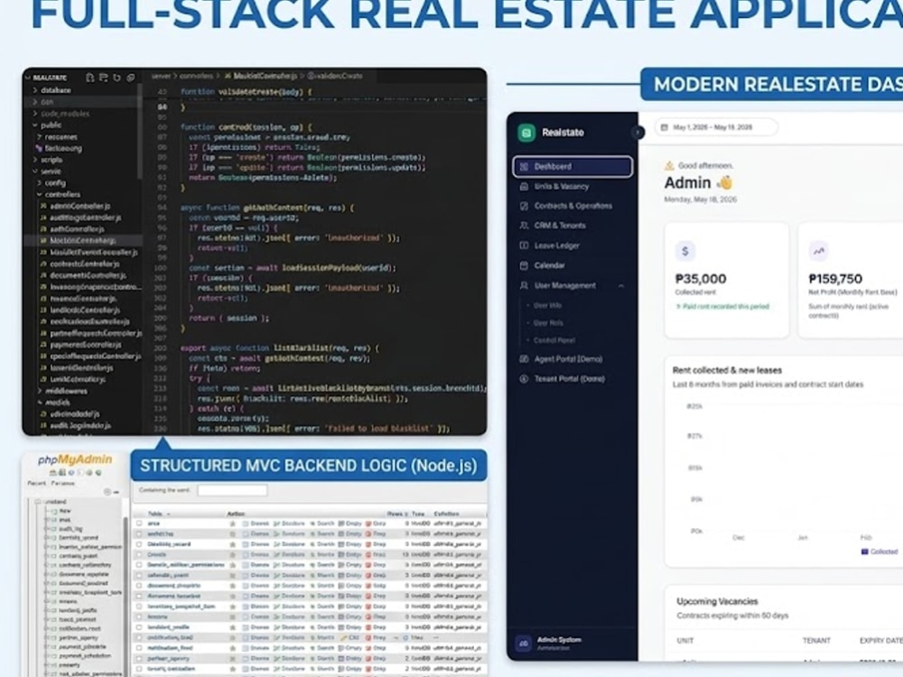Open Units & Vacancy in the sidebar
The width and height of the screenshot is (903, 677).
561,187
